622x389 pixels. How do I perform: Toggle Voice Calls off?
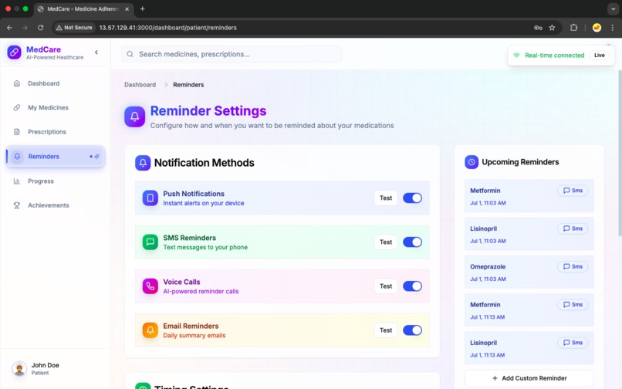coord(413,286)
